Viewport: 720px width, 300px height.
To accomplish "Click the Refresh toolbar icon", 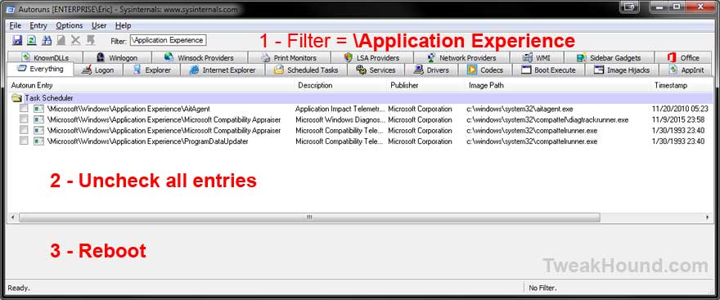I will click(31, 40).
